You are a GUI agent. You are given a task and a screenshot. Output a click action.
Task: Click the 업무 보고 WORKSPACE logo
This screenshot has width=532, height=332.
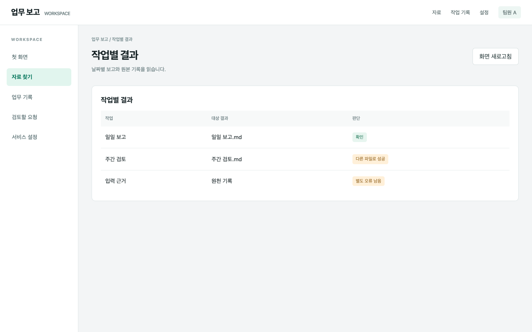click(41, 13)
